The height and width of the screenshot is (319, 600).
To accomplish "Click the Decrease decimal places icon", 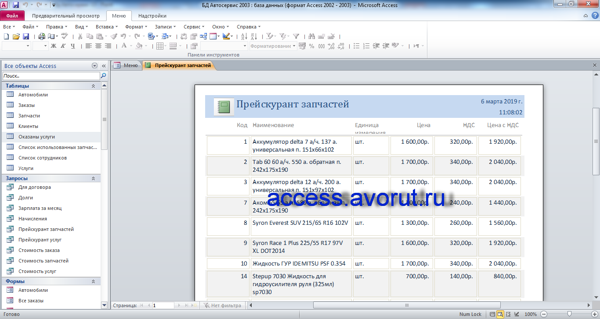I will [341, 46].
